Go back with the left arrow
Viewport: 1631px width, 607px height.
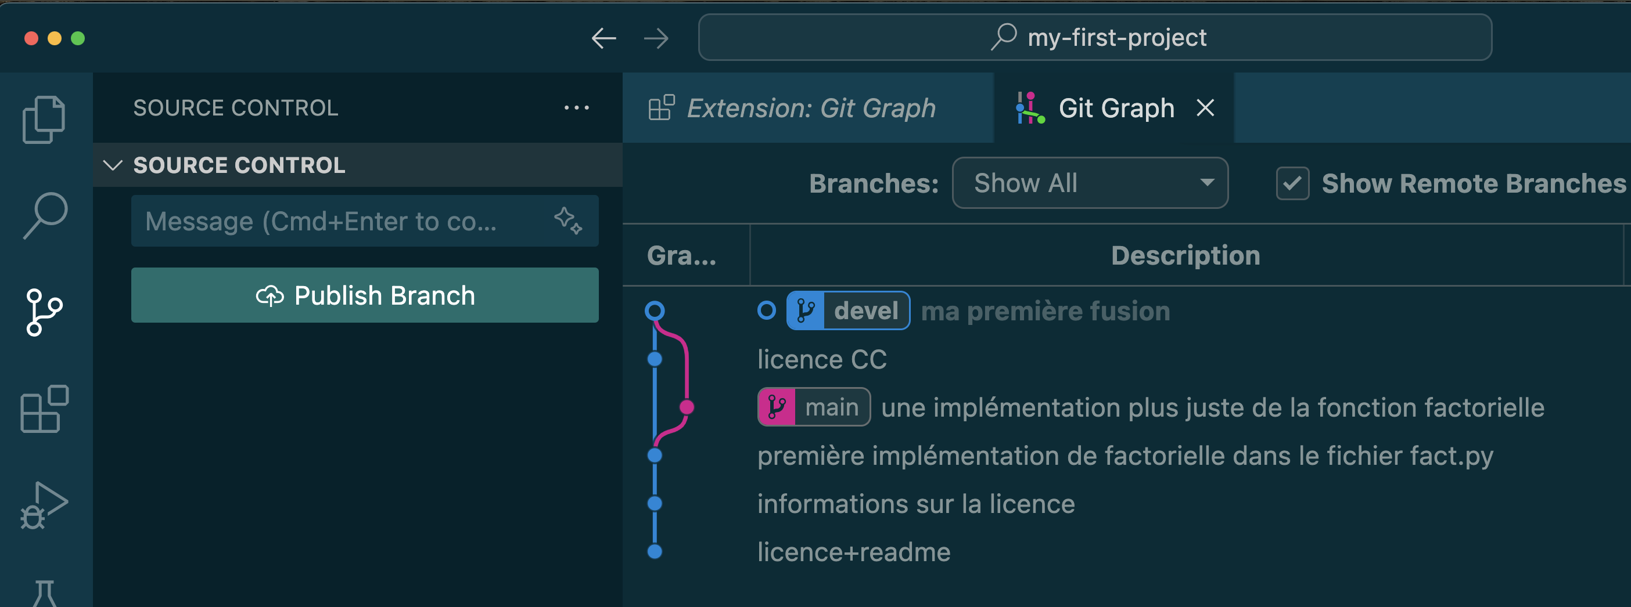(x=603, y=38)
